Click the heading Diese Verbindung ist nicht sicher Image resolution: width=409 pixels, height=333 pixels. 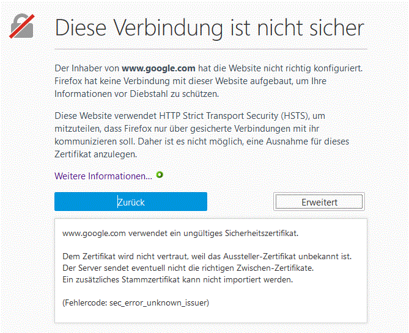click(x=209, y=27)
